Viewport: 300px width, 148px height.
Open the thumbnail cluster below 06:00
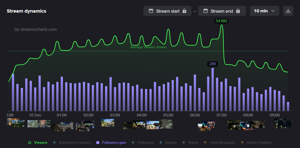[206, 126]
